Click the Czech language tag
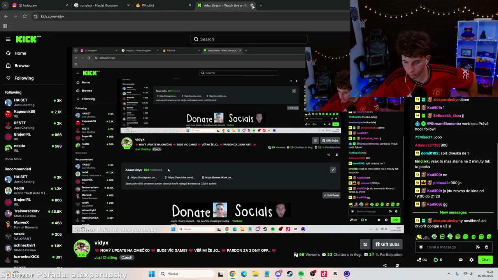498x280 pixels. click(126, 257)
